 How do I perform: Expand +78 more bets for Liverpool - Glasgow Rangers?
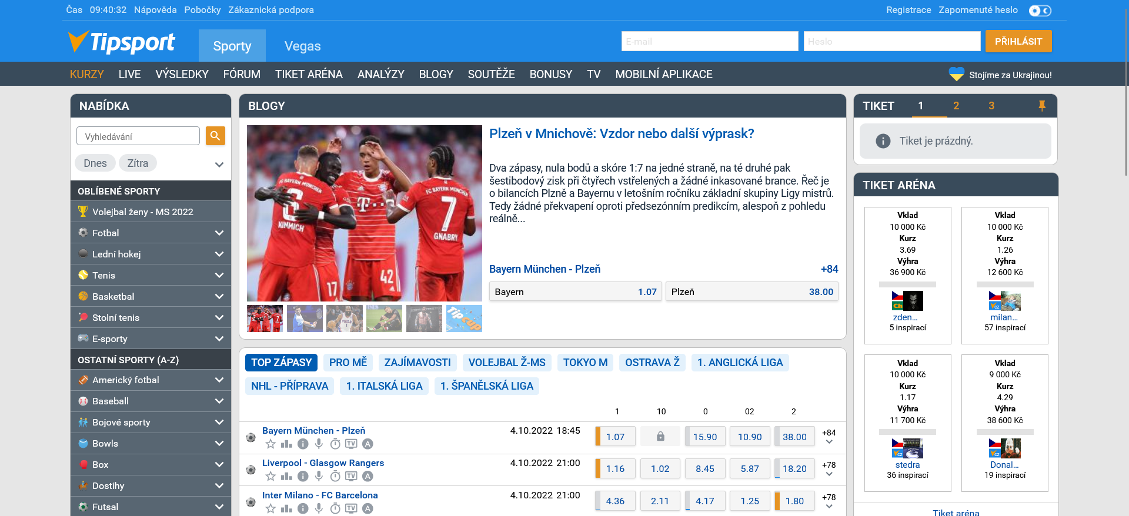pos(829,469)
